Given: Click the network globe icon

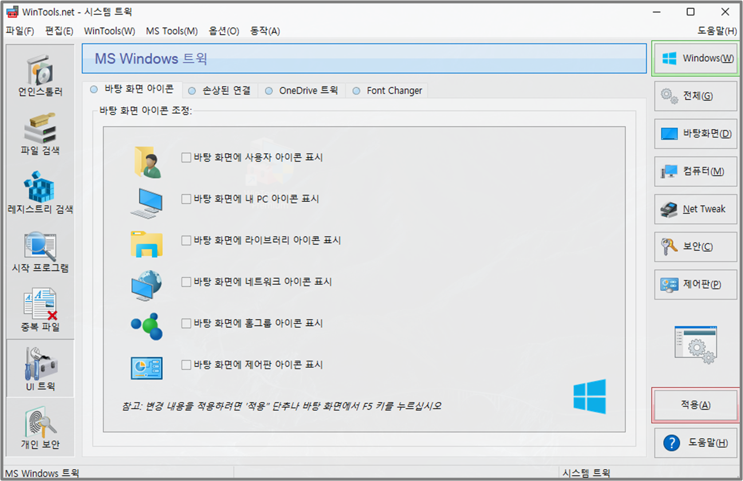Looking at the screenshot, I should tap(146, 285).
